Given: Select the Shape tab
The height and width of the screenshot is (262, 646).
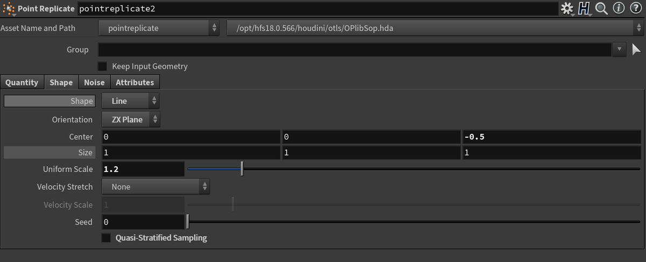Looking at the screenshot, I should click(61, 82).
